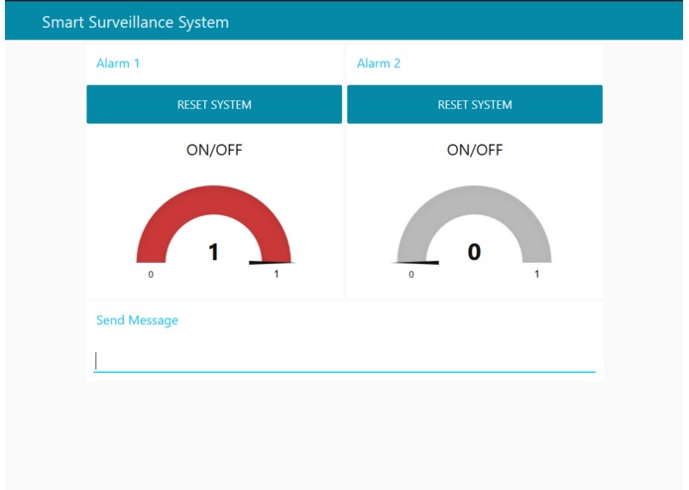The height and width of the screenshot is (490, 689).
Task: Click Alarm 2 gauge maximum label 1
Action: (x=537, y=274)
